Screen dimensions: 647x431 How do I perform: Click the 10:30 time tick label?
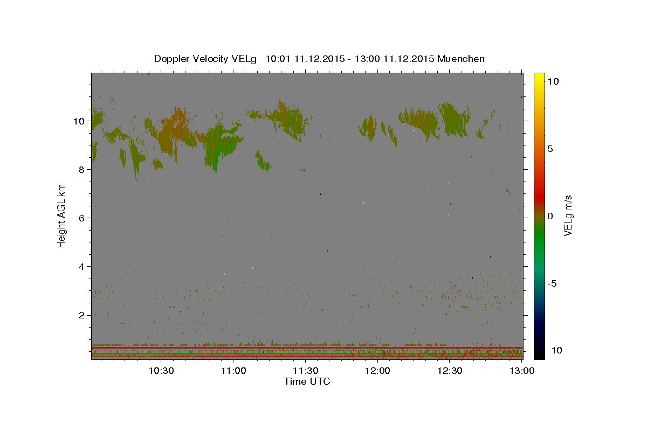(x=161, y=371)
